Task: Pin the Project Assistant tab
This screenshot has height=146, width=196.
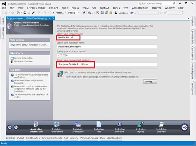Action: click(x=50, y=18)
